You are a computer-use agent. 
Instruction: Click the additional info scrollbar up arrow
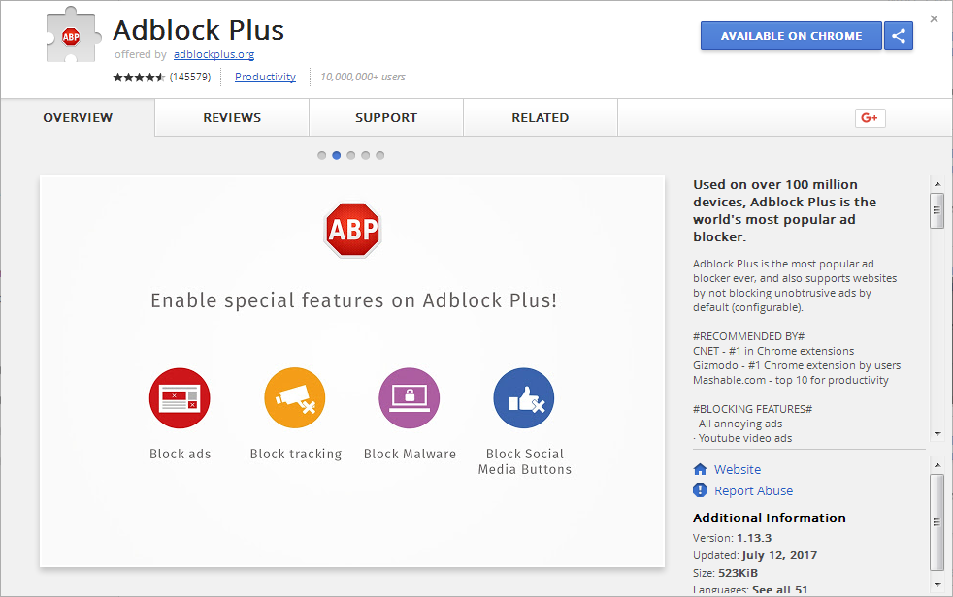pos(937,465)
